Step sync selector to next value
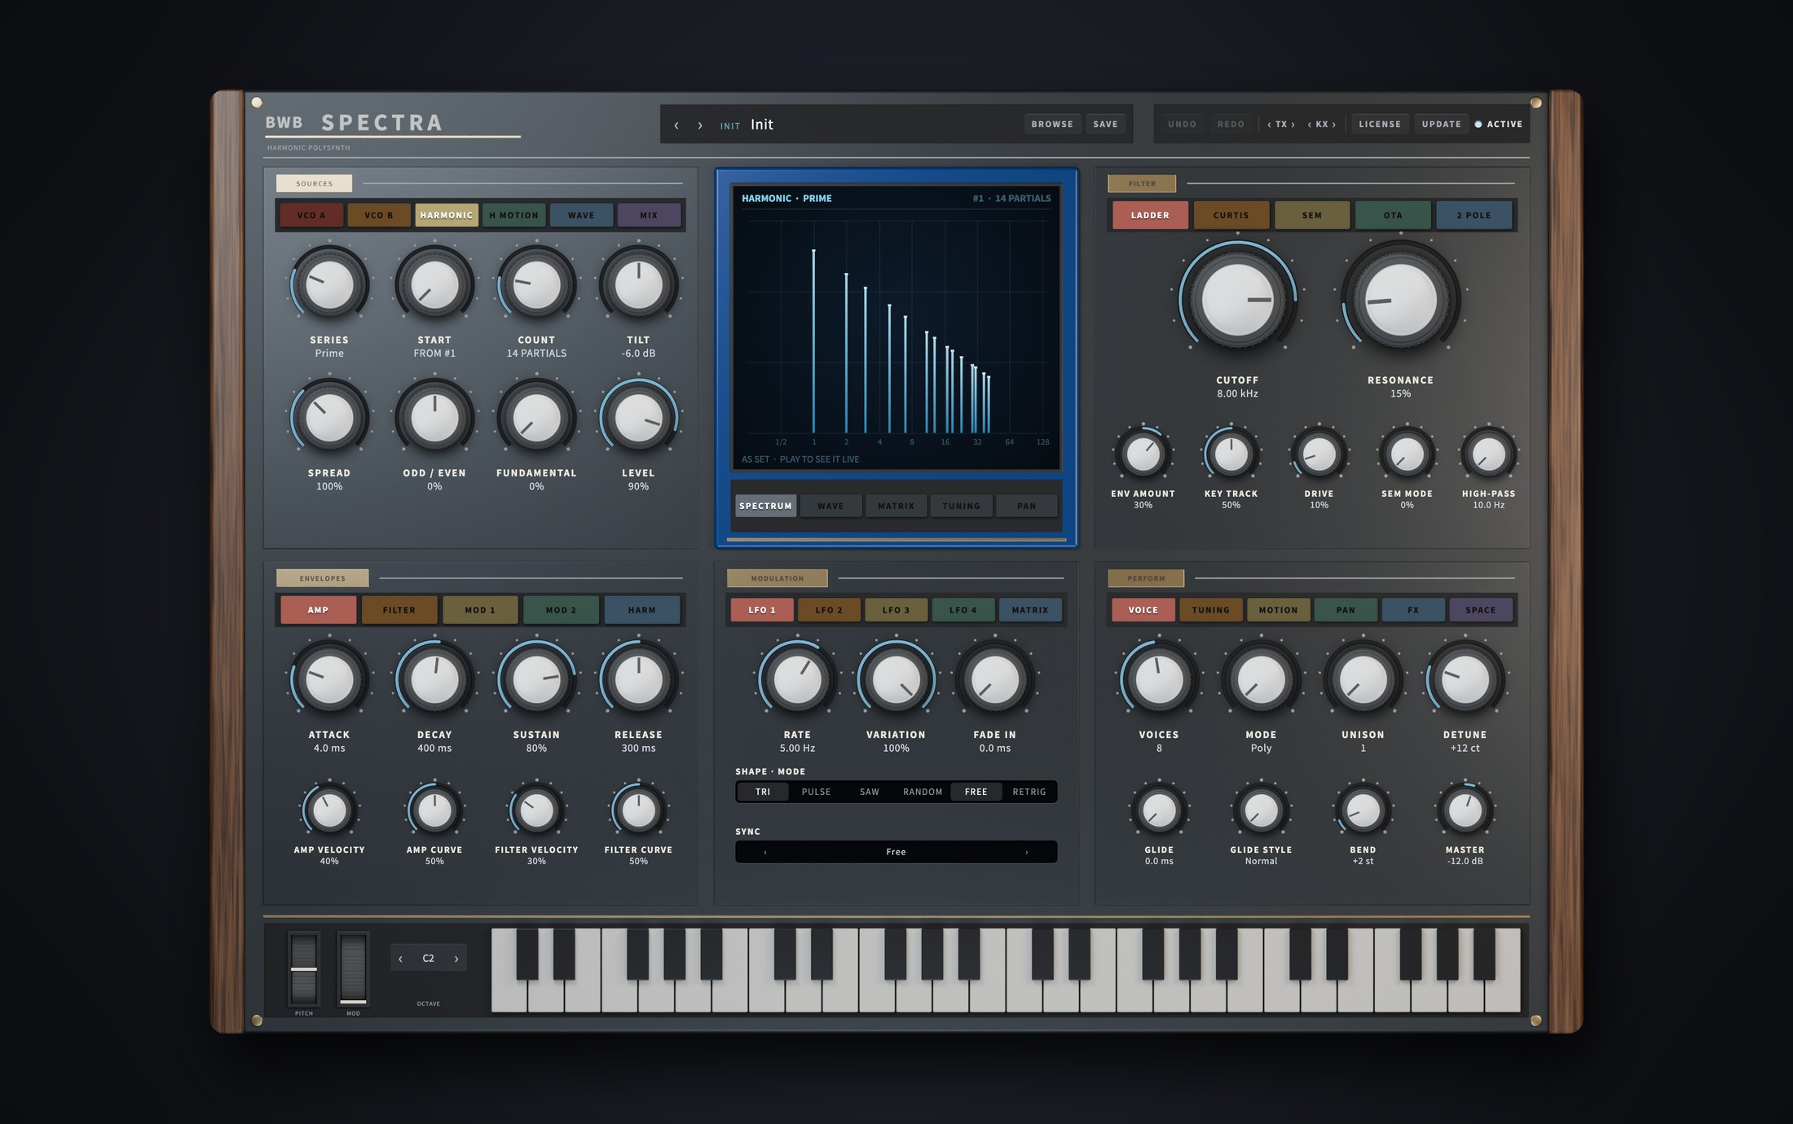 point(1026,852)
